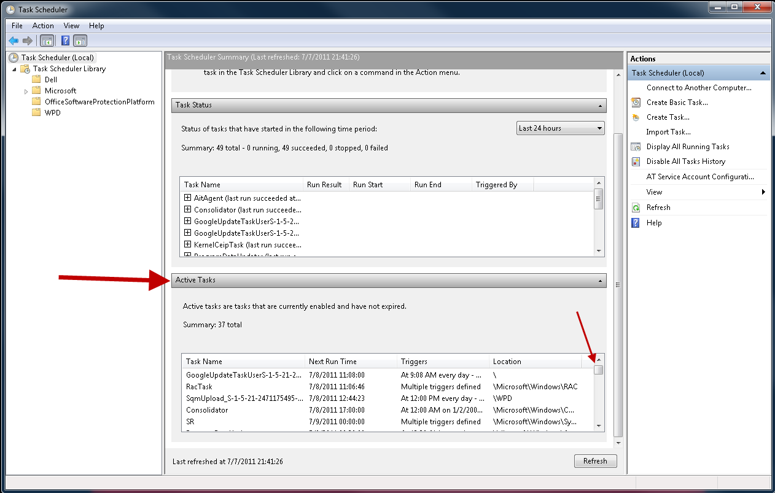Sort Active Tasks by Location column
The image size is (775, 493).
pyautogui.click(x=535, y=362)
